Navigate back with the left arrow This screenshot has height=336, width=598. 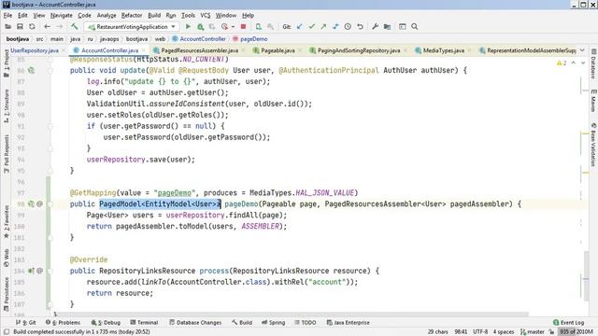[x=47, y=27]
